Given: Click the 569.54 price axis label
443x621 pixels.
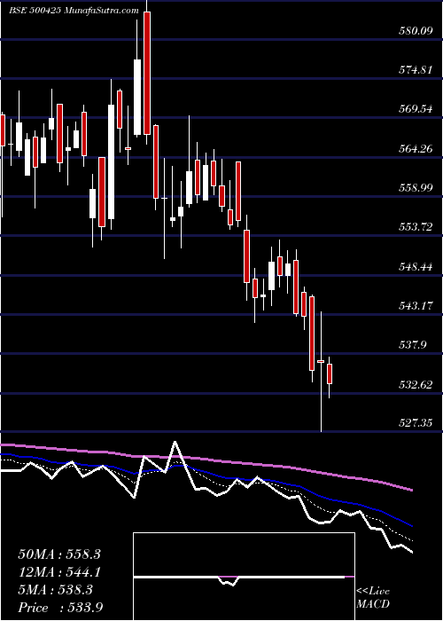Looking at the screenshot, I should pyautogui.click(x=415, y=109).
